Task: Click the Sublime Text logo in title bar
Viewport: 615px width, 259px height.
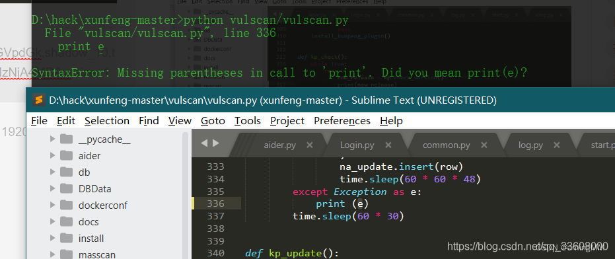Action: tap(38, 100)
